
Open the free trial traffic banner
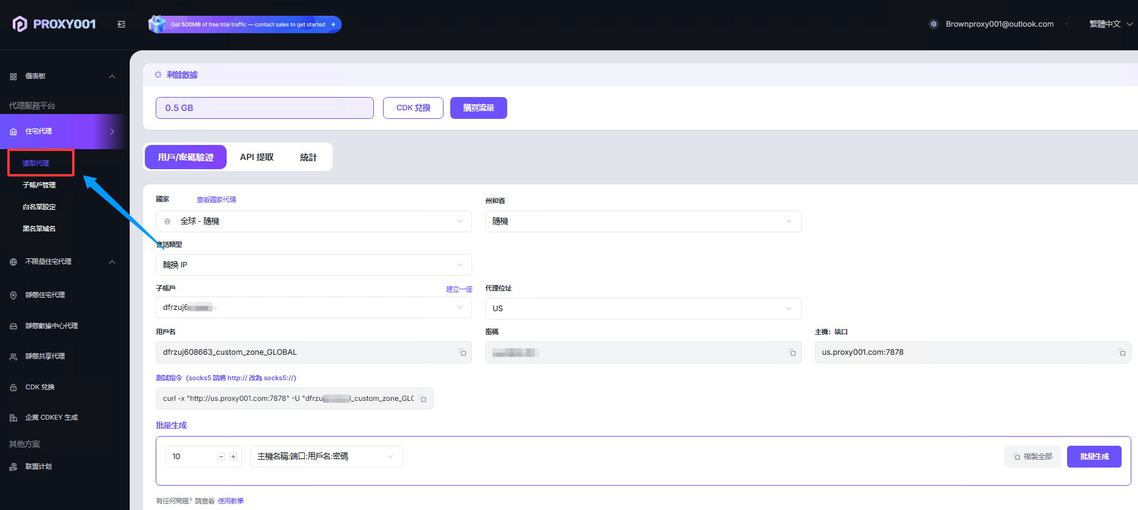tap(245, 24)
